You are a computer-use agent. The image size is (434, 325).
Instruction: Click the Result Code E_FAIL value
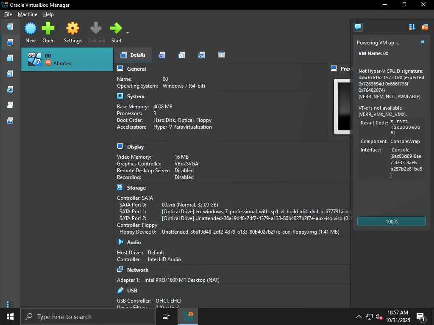(405, 127)
